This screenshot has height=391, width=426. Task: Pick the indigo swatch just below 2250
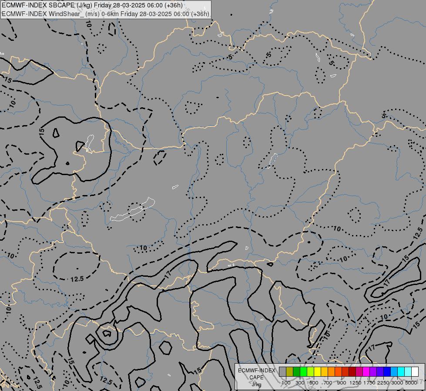pos(380,371)
